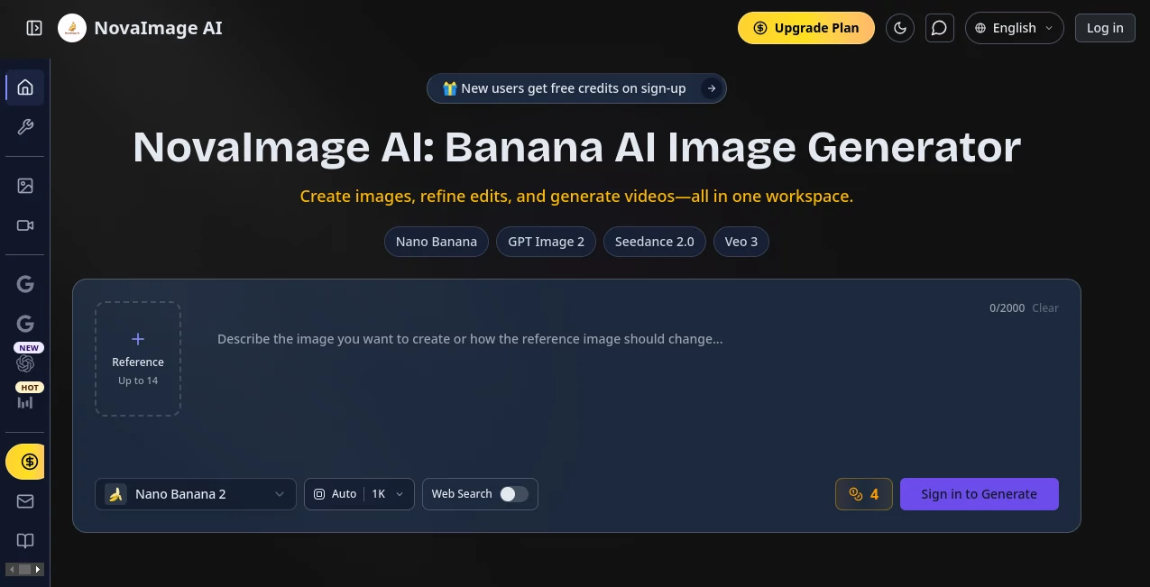
Task: Click the sidebar horizontal scrollbar
Action: point(25,569)
